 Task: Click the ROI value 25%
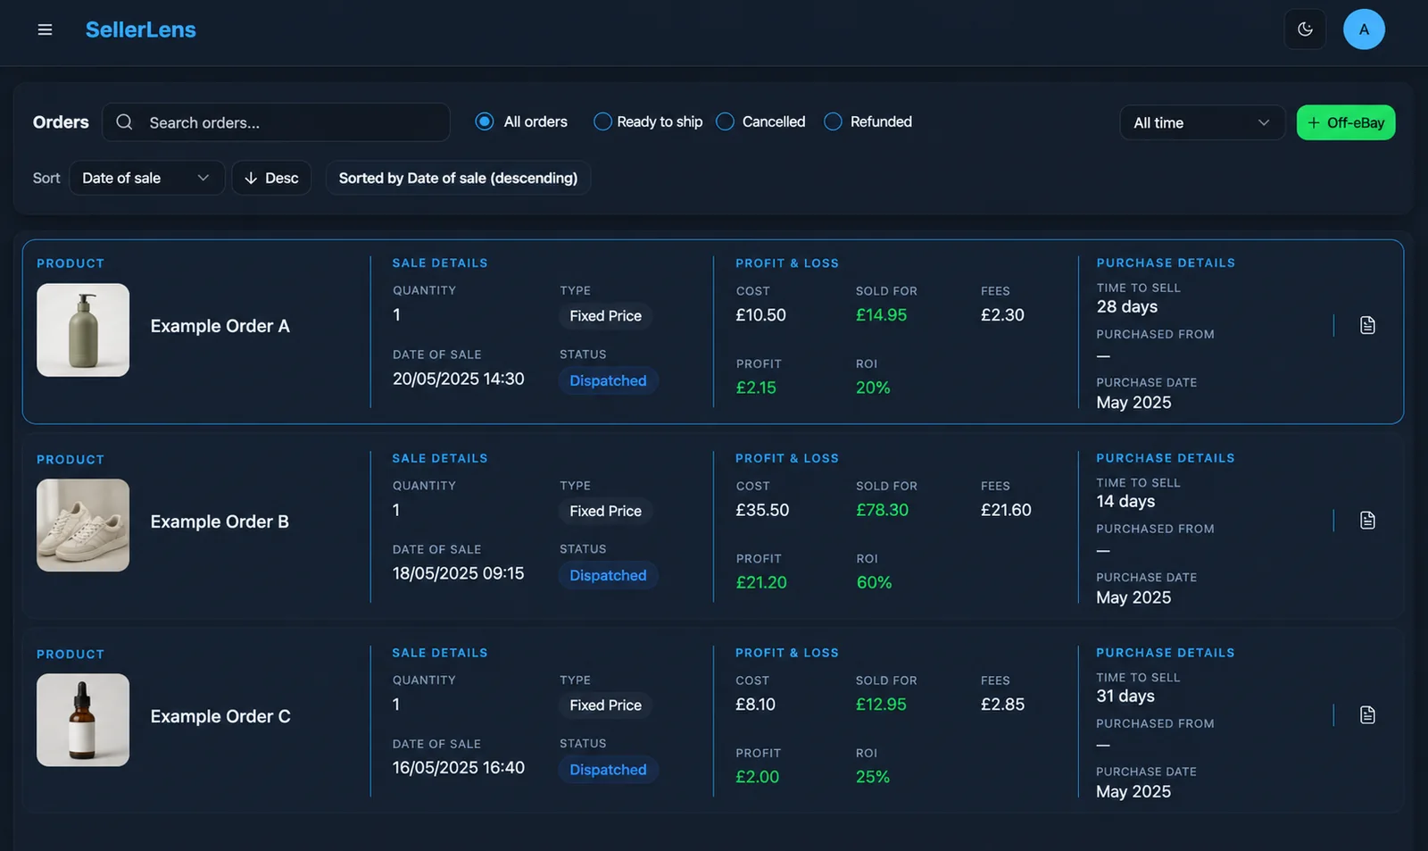coord(873,777)
